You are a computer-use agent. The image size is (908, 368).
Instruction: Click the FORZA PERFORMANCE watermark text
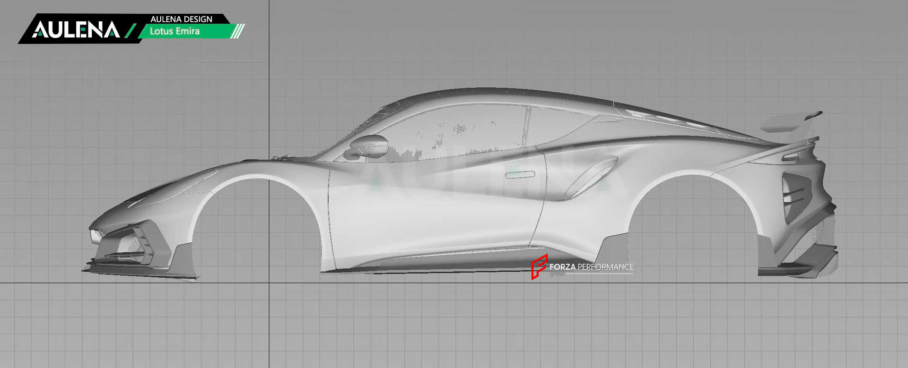pos(591,267)
